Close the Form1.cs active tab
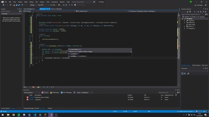This screenshot has height=117, width=209. coord(49,9)
